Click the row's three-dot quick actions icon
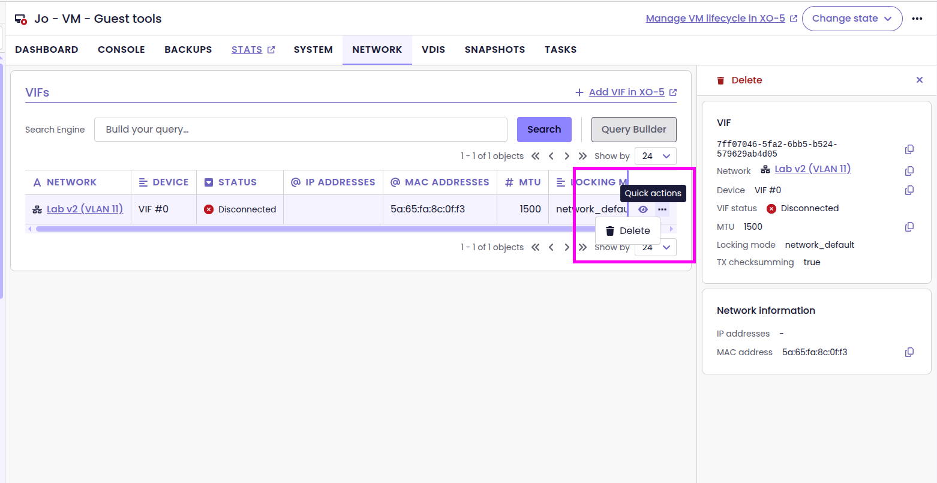The width and height of the screenshot is (937, 483). (662, 209)
